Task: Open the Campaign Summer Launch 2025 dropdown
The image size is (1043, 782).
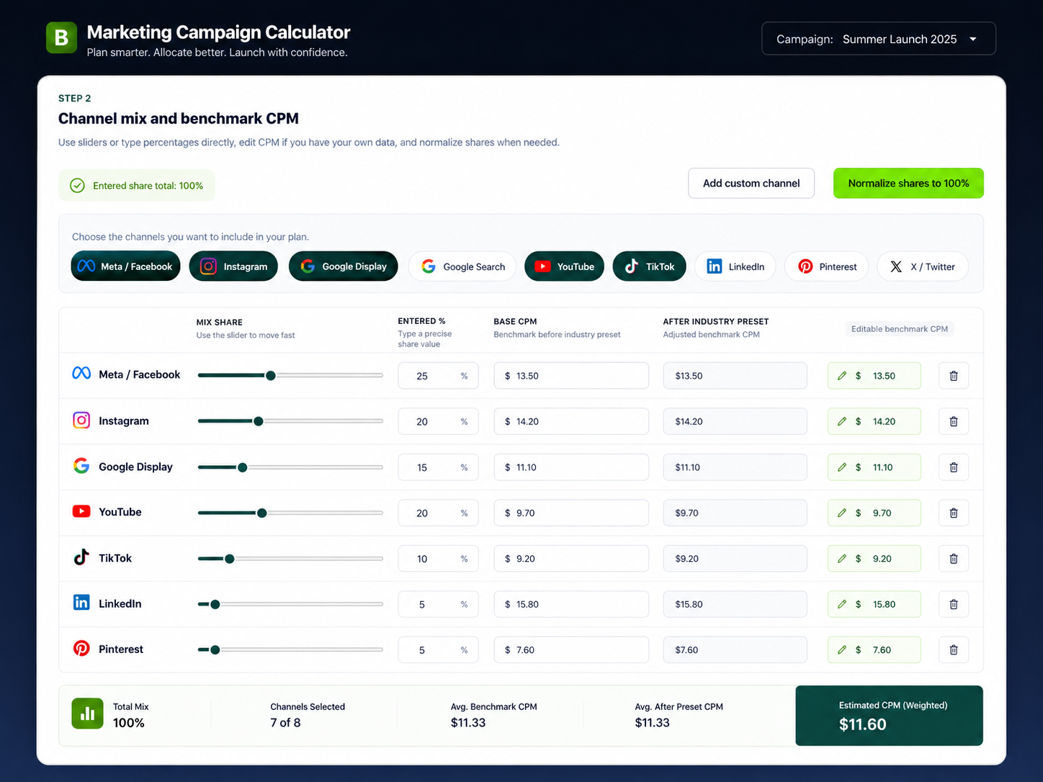Action: pyautogui.click(x=879, y=39)
